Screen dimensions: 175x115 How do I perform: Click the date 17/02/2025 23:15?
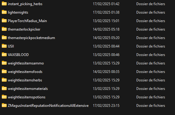tap(106, 106)
